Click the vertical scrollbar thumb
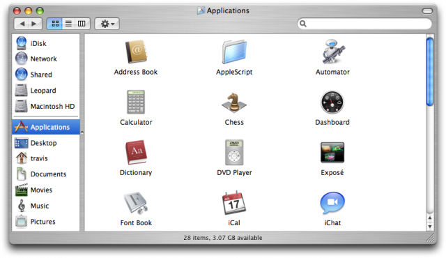The height and width of the screenshot is (258, 446). (430, 72)
